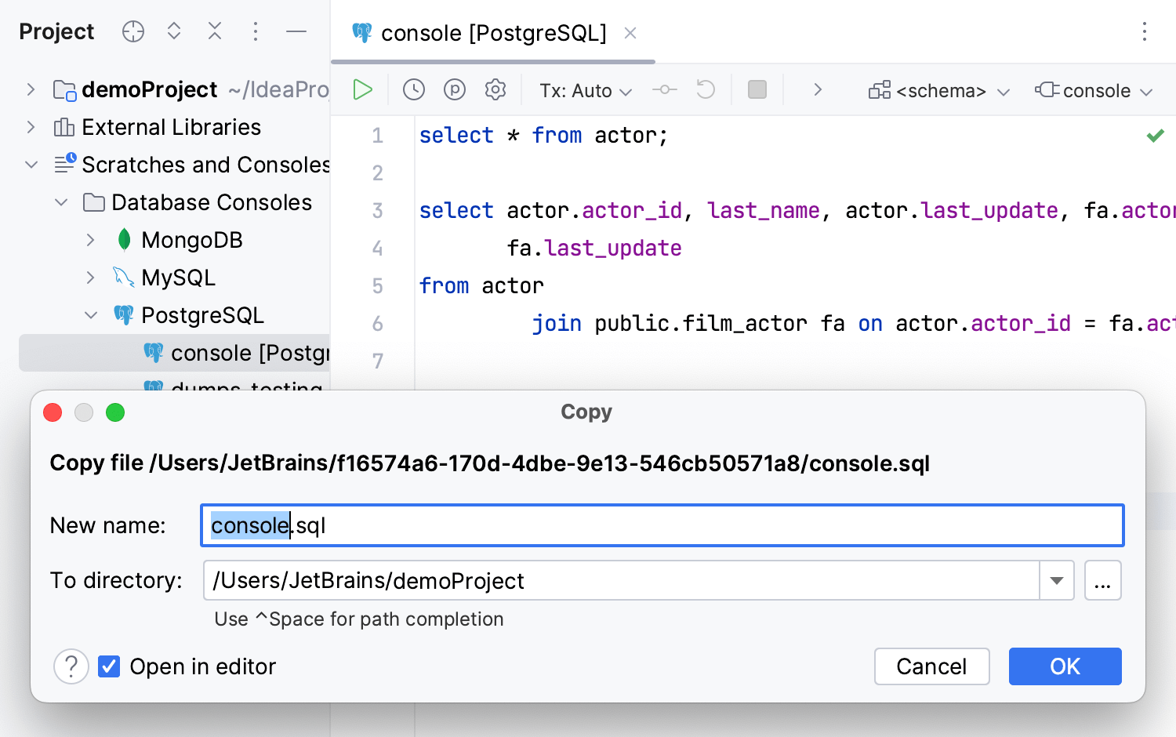Select External Libraries in Project tree
Image resolution: width=1176 pixels, height=737 pixels.
(171, 127)
